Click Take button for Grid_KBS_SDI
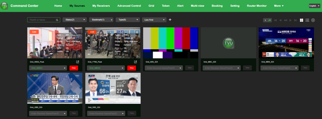The height and width of the screenshot is (119, 322). pos(190,68)
